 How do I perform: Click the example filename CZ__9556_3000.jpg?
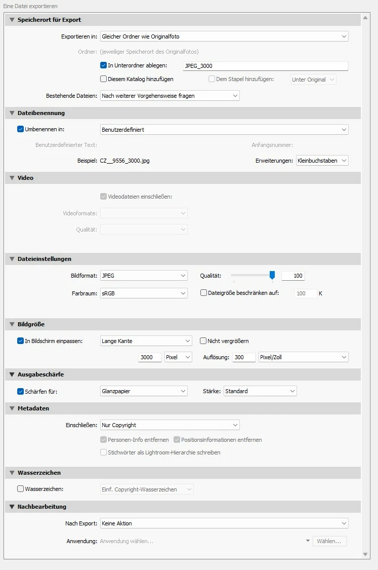[x=124, y=160]
